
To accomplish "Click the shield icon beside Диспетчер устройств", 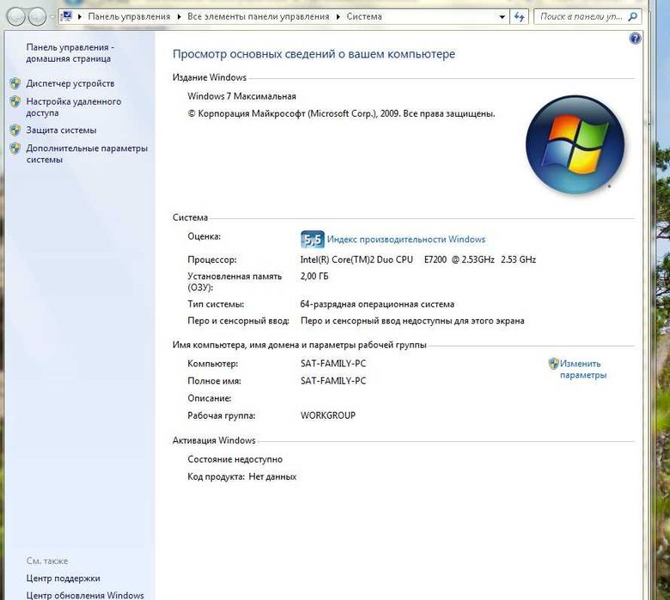I will click(15, 83).
